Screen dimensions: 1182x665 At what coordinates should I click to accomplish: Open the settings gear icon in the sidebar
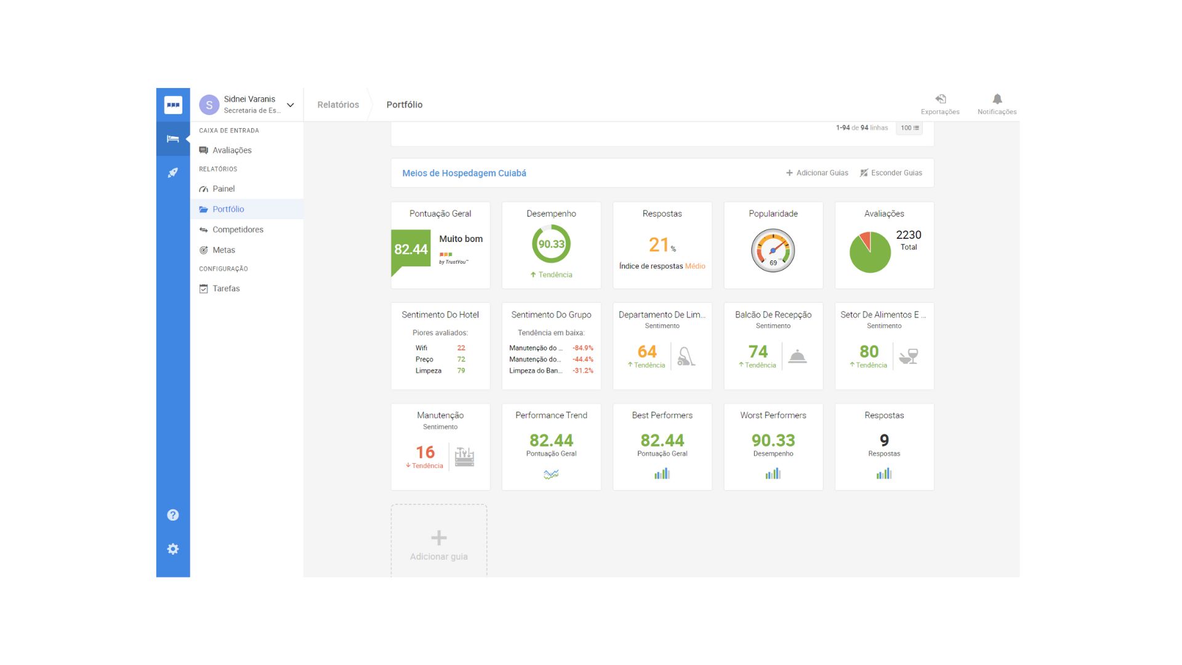(x=173, y=549)
